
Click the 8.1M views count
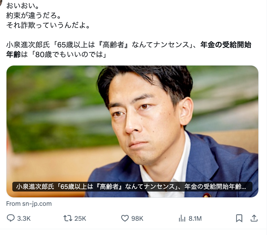click(195, 218)
